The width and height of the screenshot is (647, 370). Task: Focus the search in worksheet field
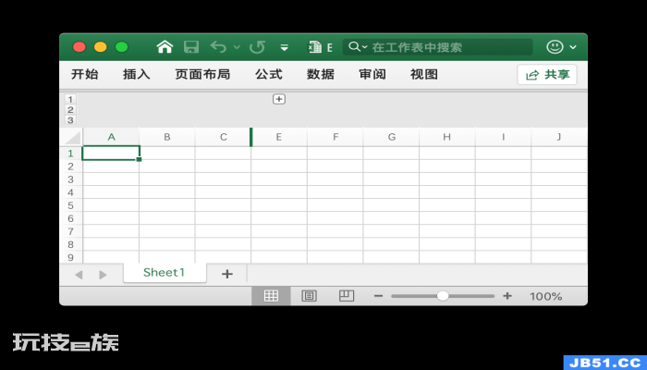click(437, 47)
